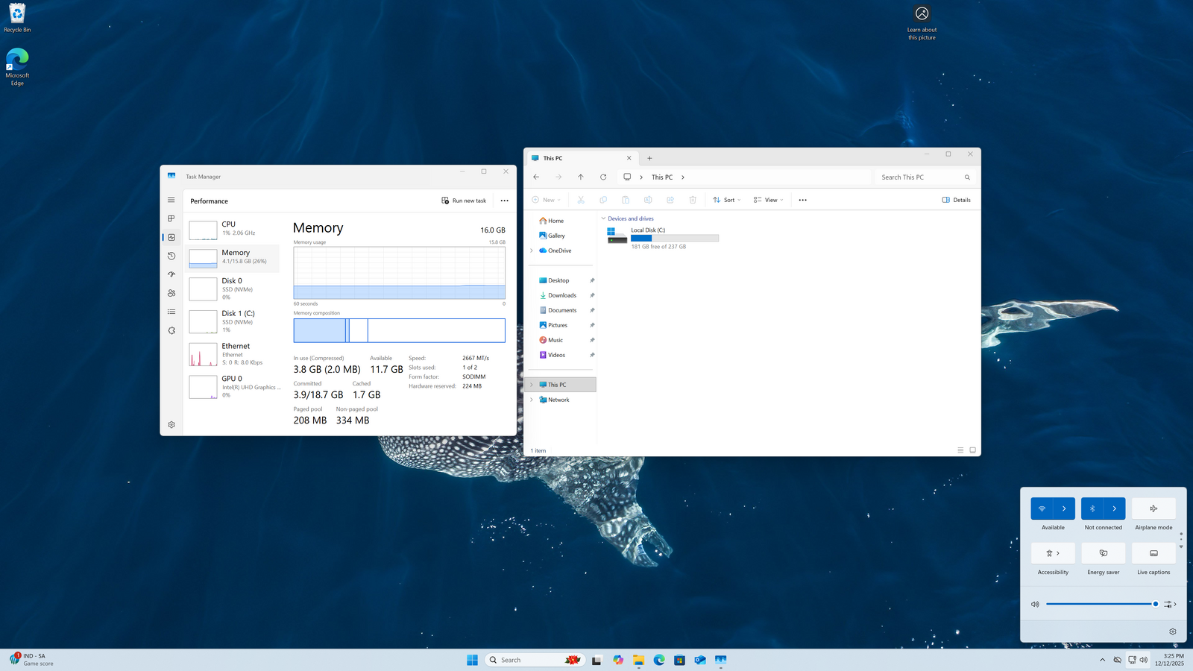The image size is (1193, 671).
Task: Open quick settings gear icon
Action: (1173, 631)
